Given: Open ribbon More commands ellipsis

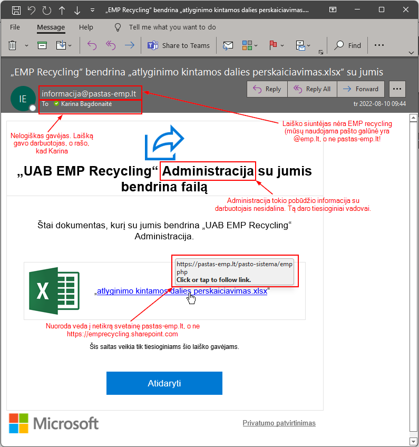Looking at the screenshot, I should pos(379,45).
